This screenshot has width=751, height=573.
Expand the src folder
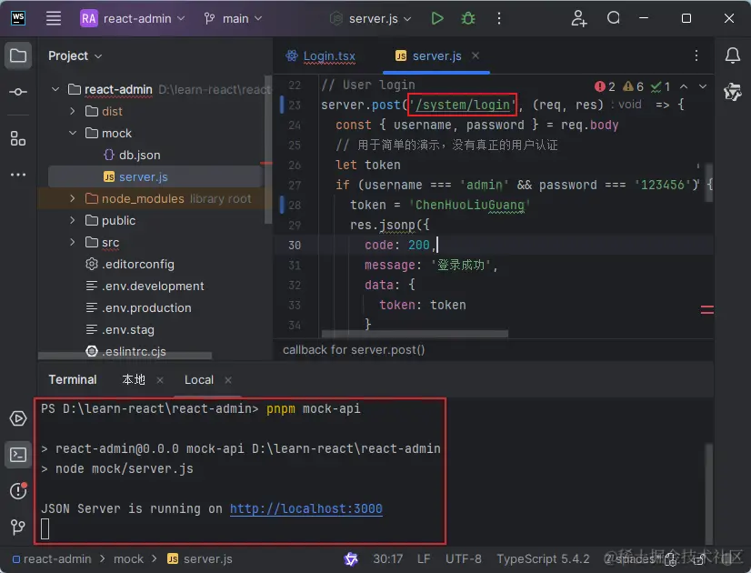tap(73, 242)
